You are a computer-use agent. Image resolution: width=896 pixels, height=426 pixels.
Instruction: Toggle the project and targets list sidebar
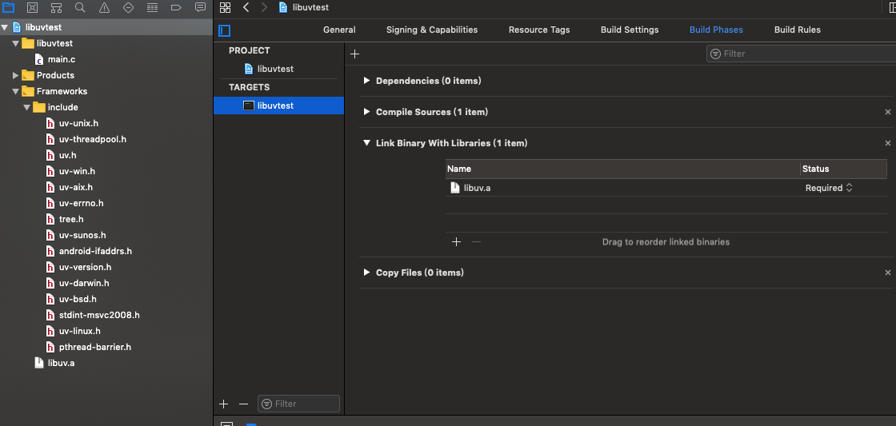(225, 30)
